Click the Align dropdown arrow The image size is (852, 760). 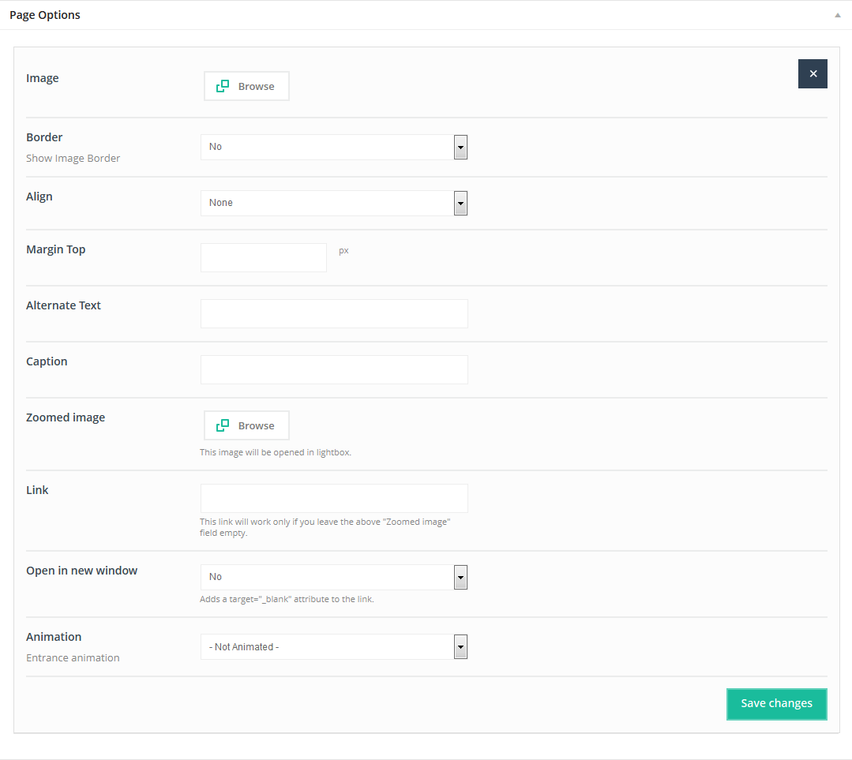(460, 203)
